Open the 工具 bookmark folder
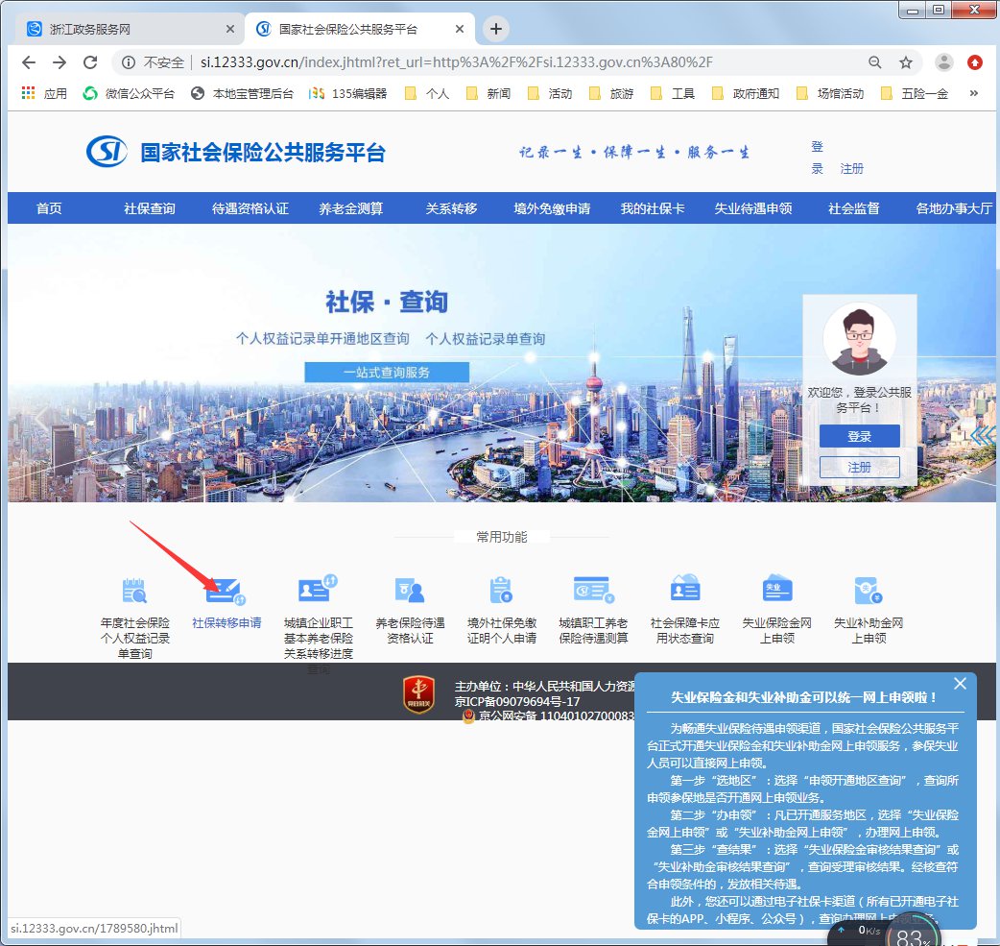 [x=673, y=93]
